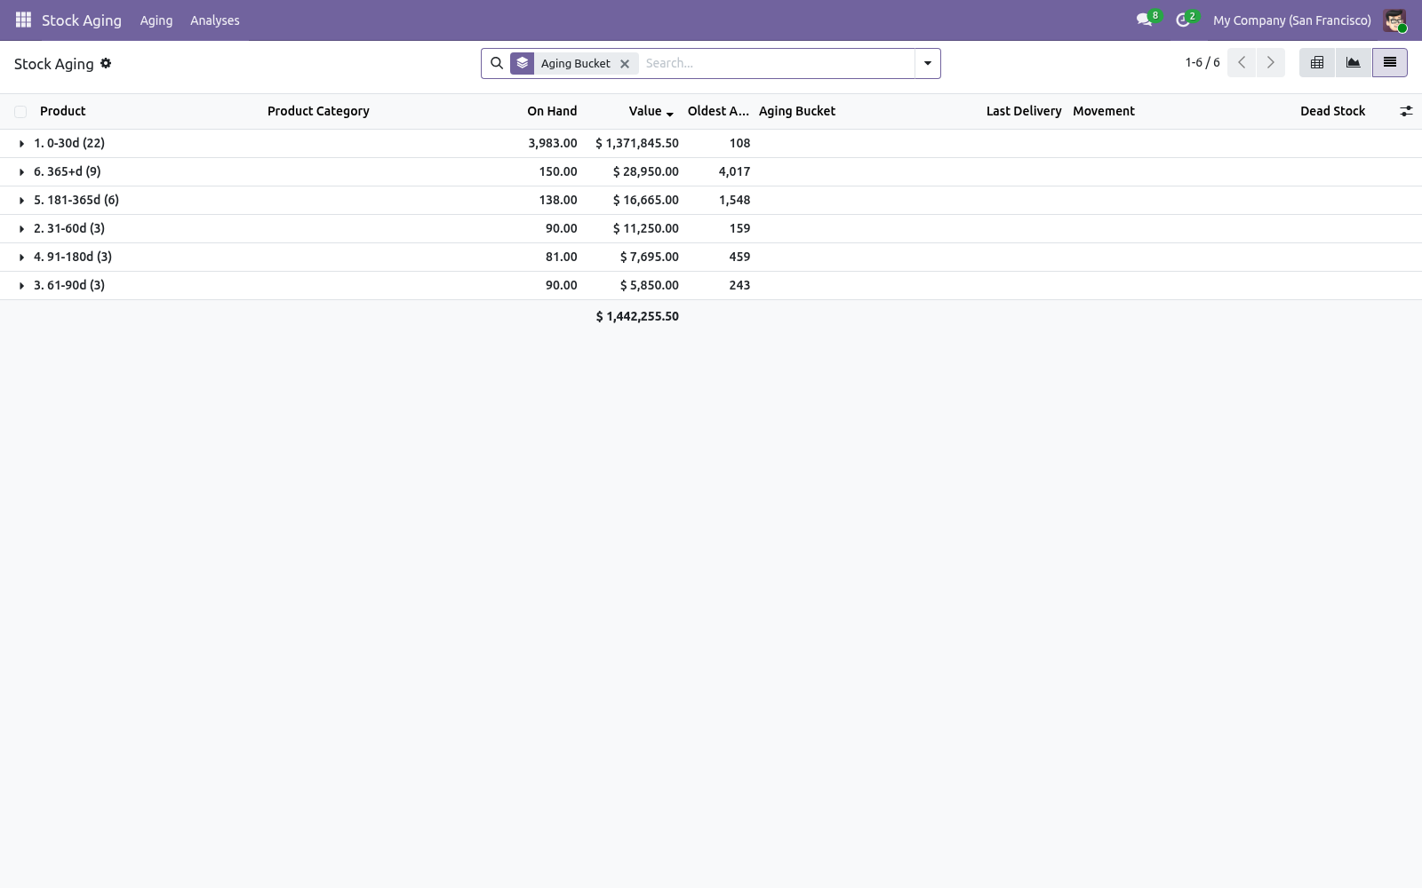Click the $ 5,850.00 value cell
1422x888 pixels.
(650, 285)
